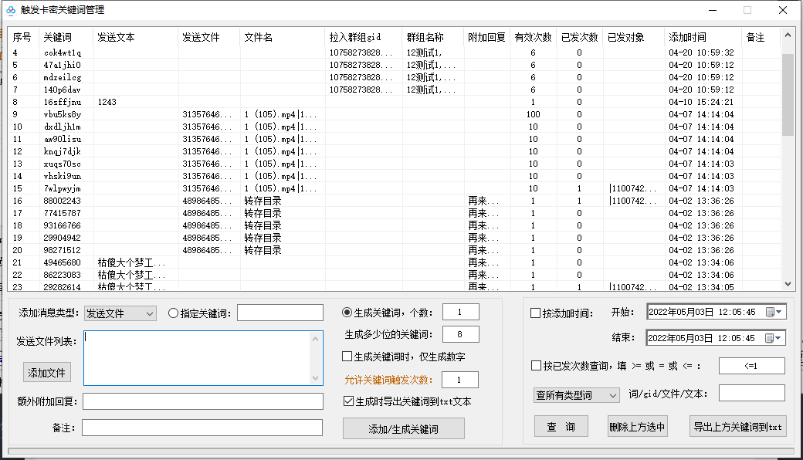This screenshot has width=803, height=460.
Task: Open 查所有类型词 dropdown
Action: click(577, 395)
